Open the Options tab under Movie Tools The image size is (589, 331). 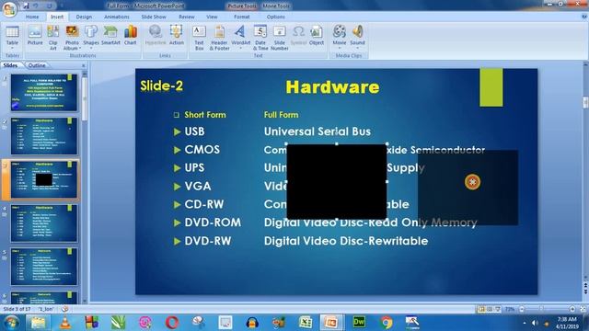coord(276,17)
